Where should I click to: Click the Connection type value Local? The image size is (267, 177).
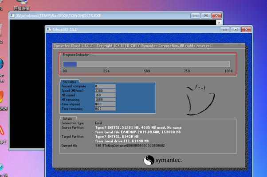point(98,123)
